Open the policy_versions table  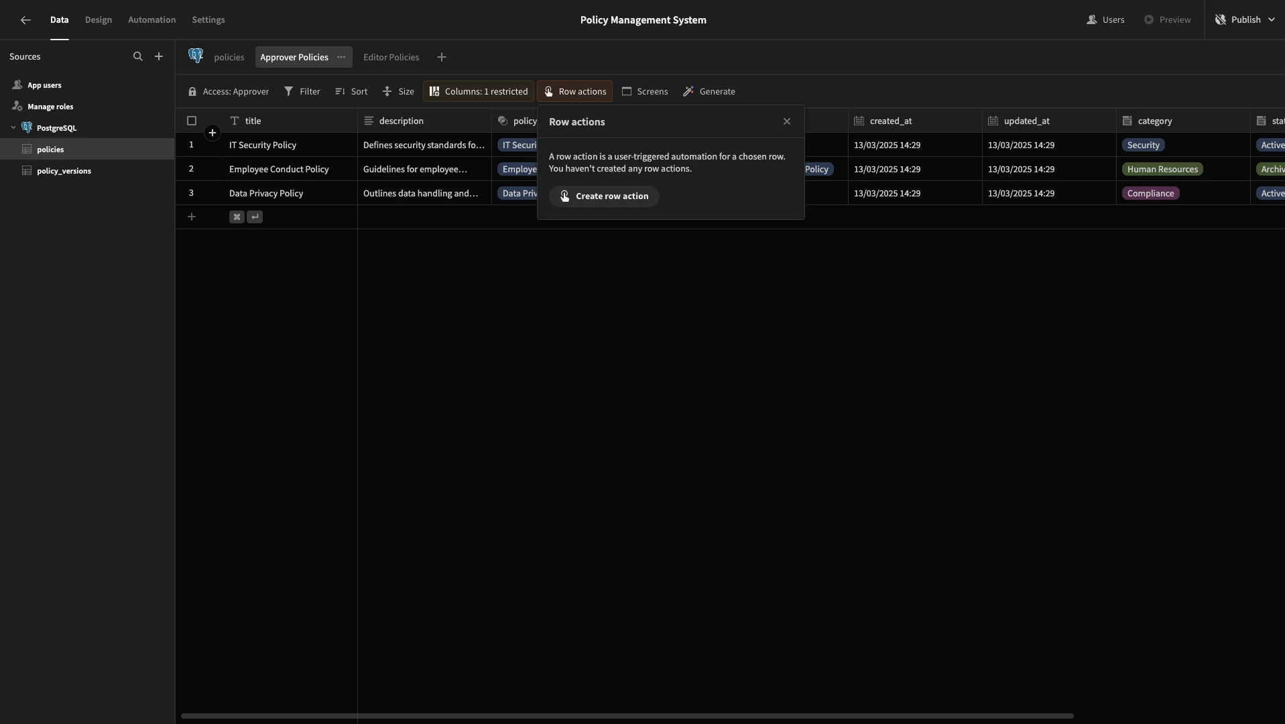click(64, 171)
